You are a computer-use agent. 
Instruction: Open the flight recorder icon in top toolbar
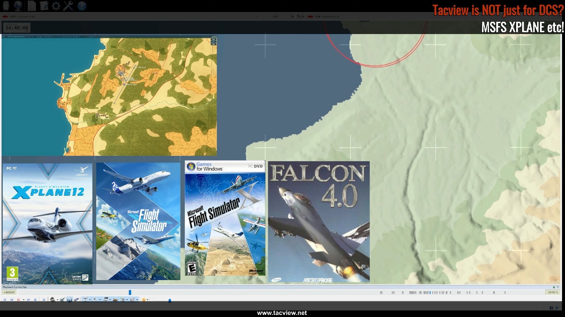6,6
